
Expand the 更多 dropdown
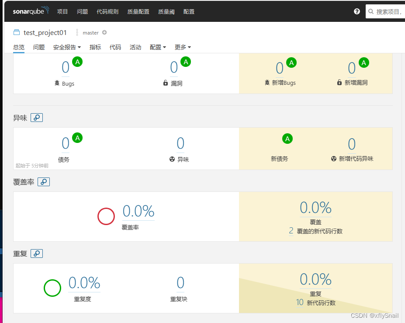click(183, 47)
